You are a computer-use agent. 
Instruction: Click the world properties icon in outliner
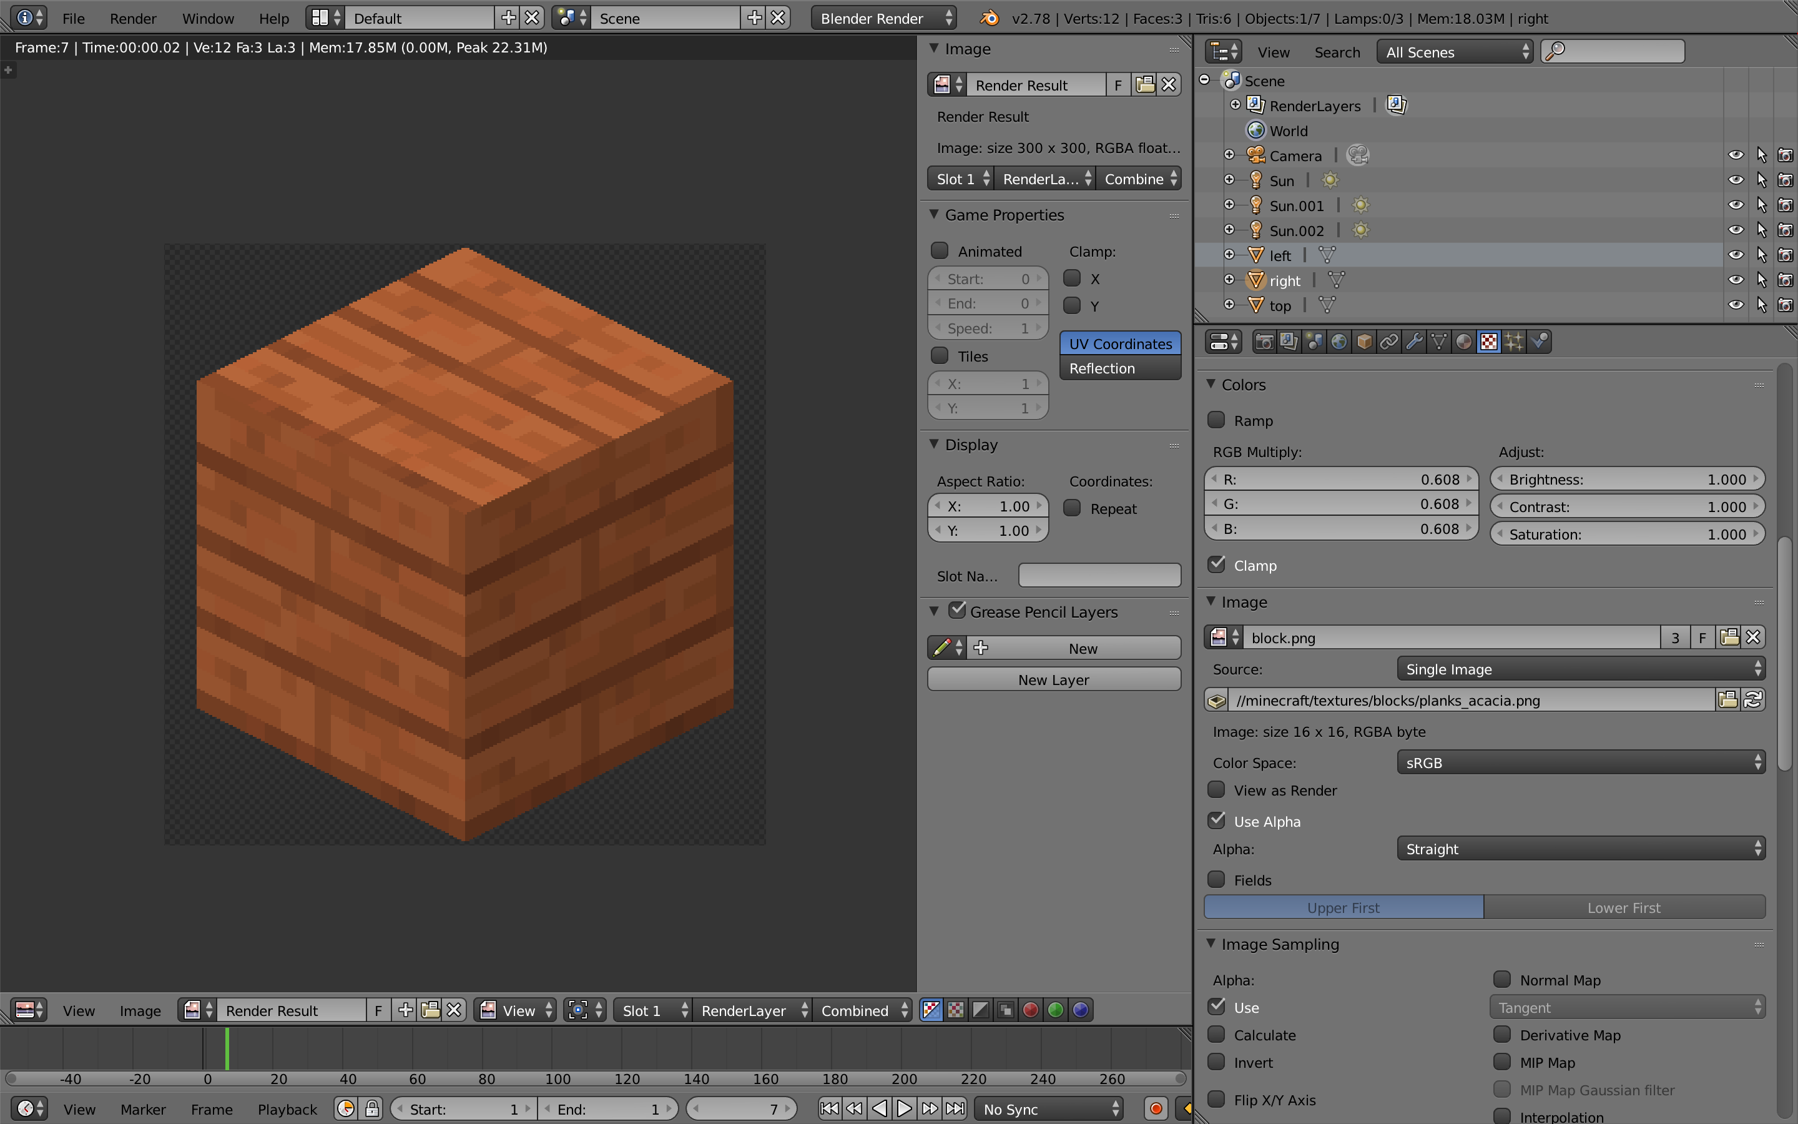tap(1254, 129)
